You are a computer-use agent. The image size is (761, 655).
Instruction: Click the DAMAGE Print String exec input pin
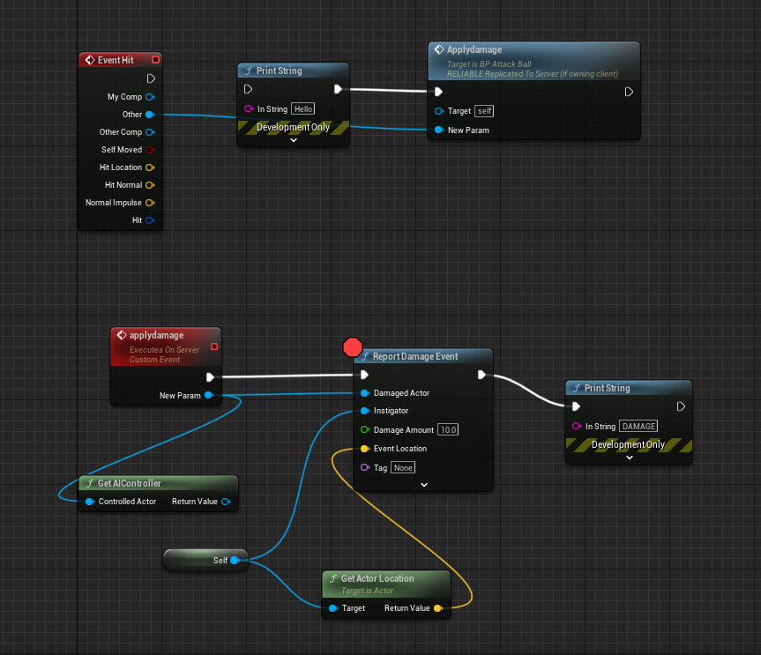point(576,406)
